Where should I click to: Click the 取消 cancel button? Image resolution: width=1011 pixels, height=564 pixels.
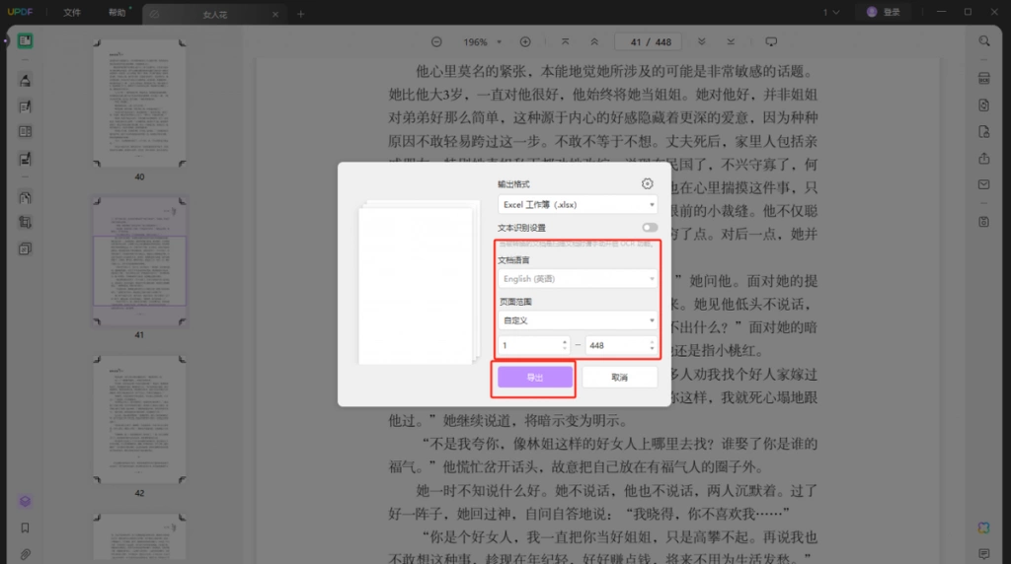click(620, 378)
